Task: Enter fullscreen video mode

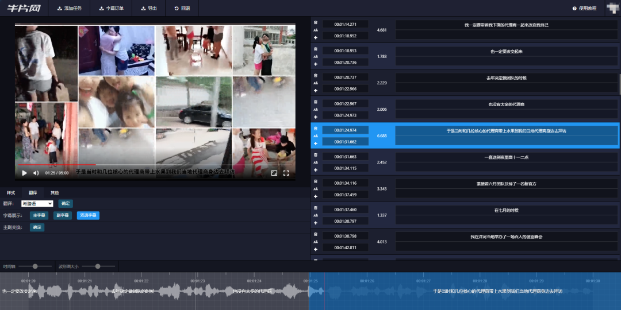Action: click(286, 173)
